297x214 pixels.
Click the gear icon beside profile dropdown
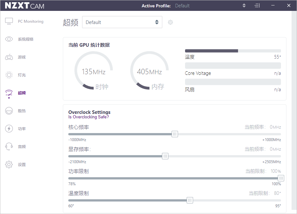click(x=170, y=22)
